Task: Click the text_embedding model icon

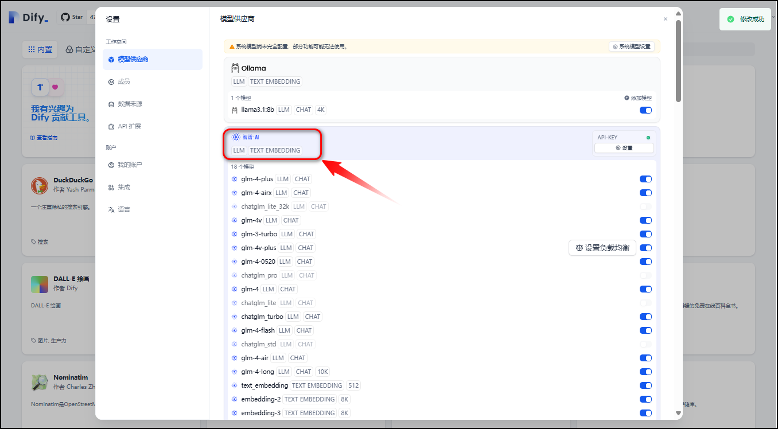Action: click(x=234, y=385)
